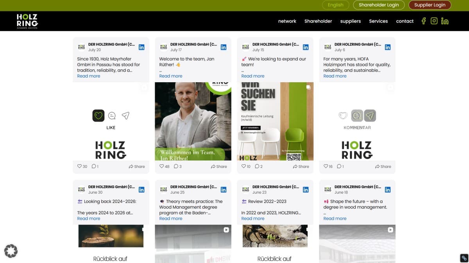Click Share on the July 20 post
The height and width of the screenshot is (263, 469).
pyautogui.click(x=137, y=166)
